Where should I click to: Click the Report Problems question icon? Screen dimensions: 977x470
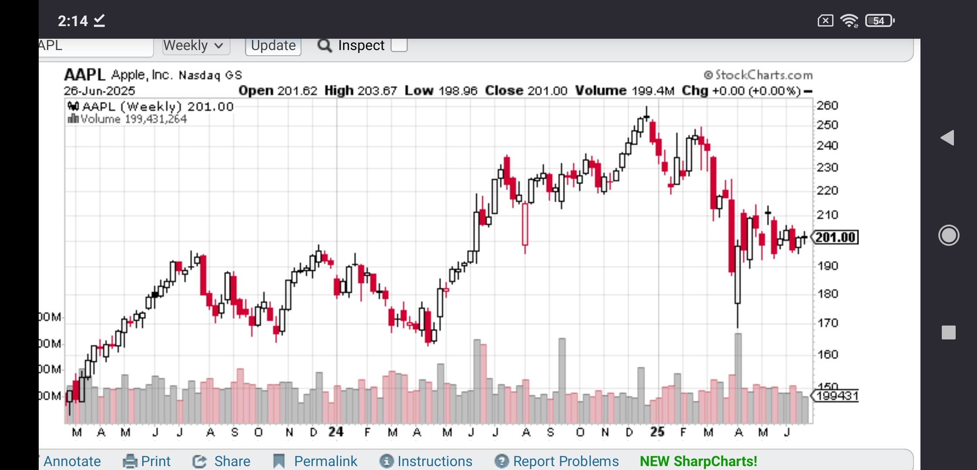pyautogui.click(x=502, y=461)
